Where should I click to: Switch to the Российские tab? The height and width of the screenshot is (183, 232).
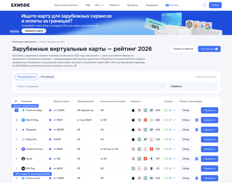pos(47,77)
